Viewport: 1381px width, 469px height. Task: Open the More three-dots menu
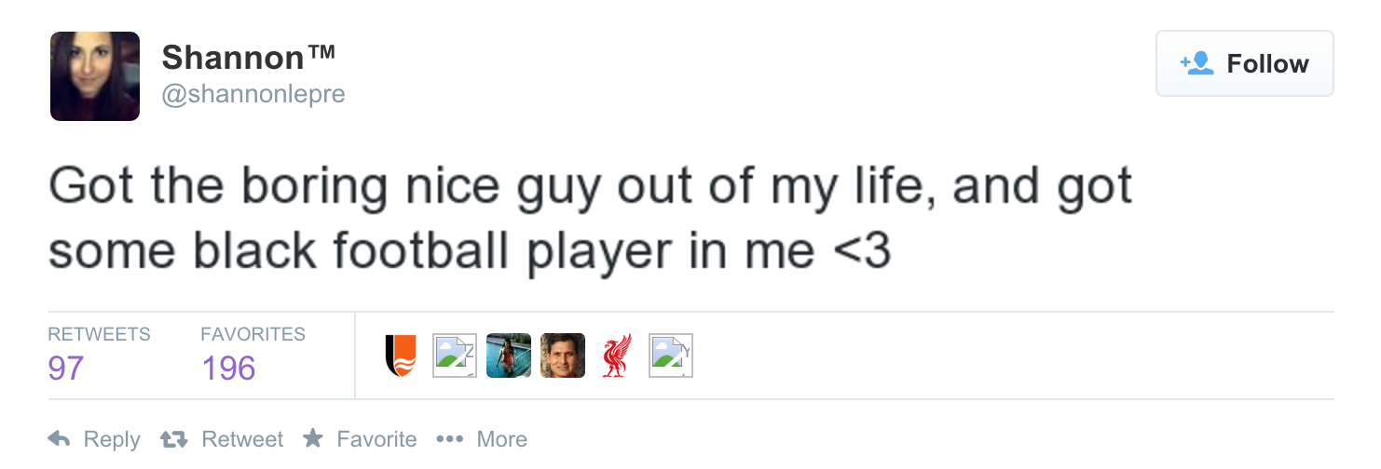[x=449, y=439]
